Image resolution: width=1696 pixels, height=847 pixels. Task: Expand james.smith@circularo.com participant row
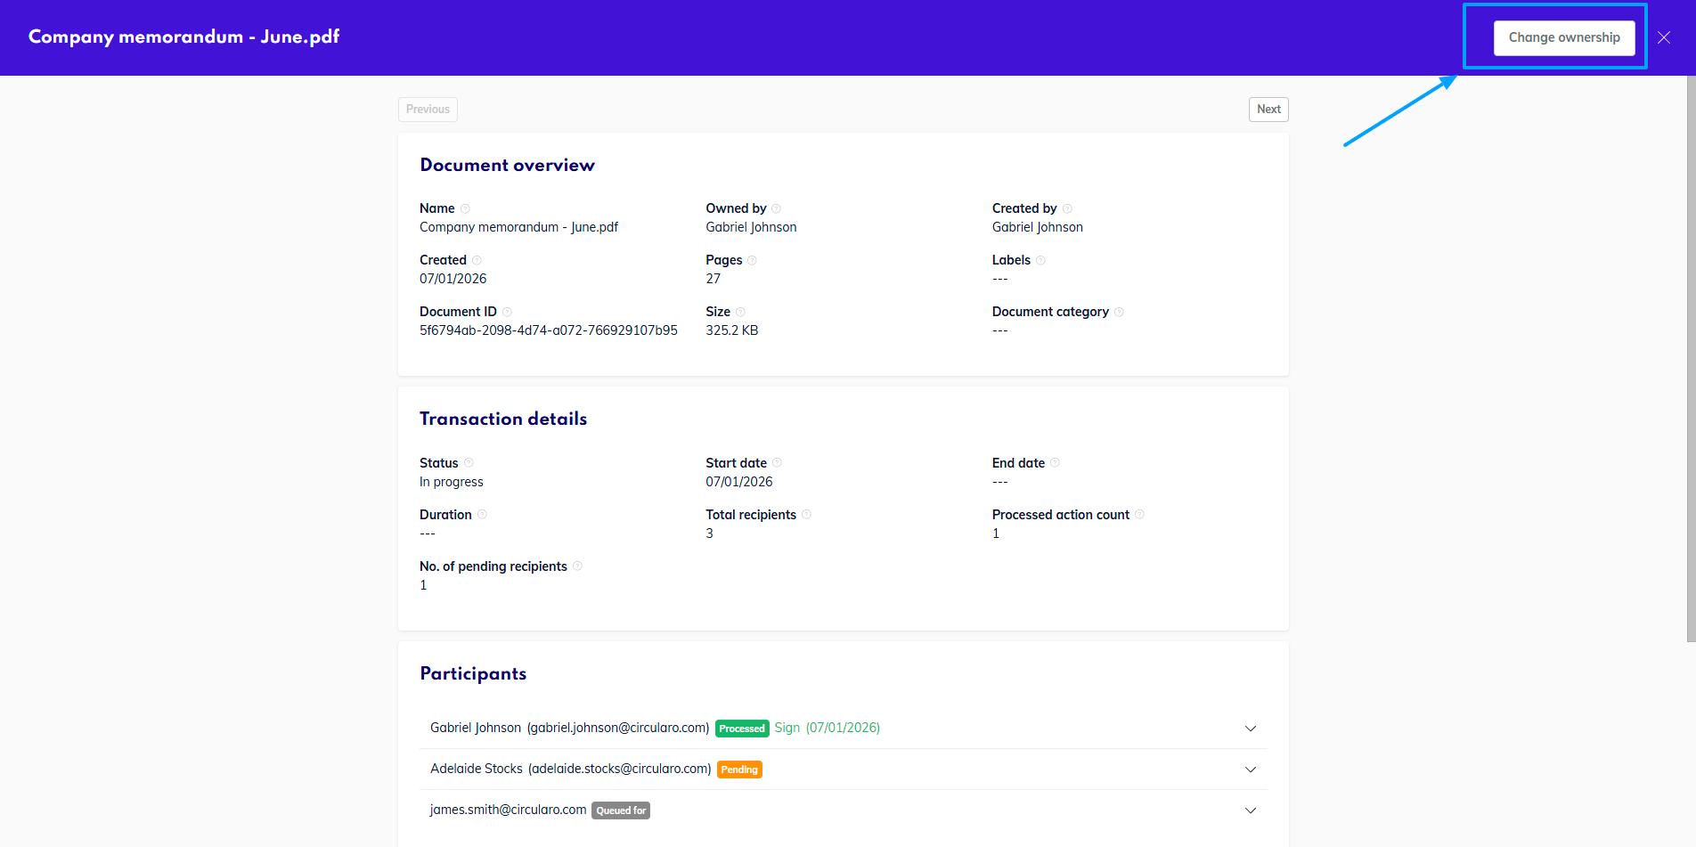coord(1251,810)
